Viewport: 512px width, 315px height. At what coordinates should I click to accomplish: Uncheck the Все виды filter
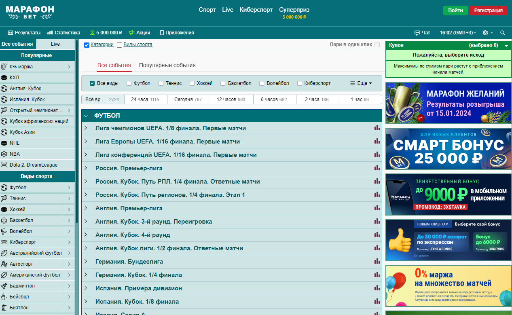pos(92,83)
